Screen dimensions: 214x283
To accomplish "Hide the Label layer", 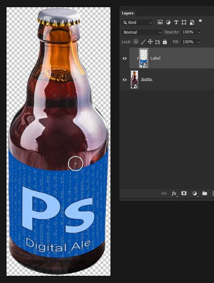I will tap(124, 58).
